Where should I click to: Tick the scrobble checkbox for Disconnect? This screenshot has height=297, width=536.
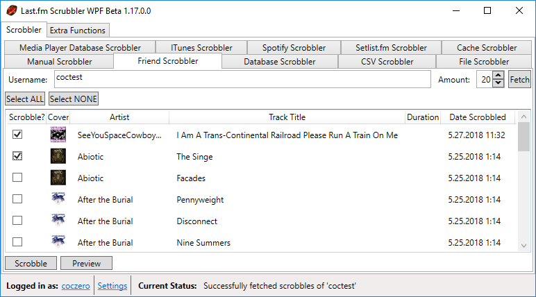click(17, 221)
